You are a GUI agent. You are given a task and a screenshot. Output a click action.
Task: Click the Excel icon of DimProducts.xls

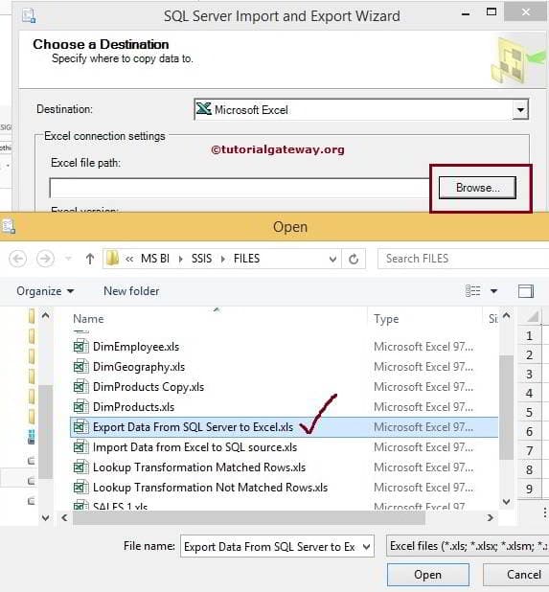(x=80, y=406)
